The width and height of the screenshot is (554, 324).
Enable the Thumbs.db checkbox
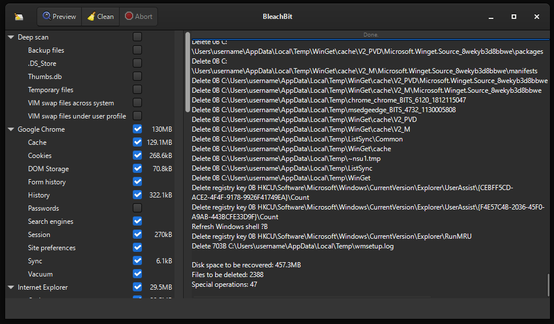[137, 76]
